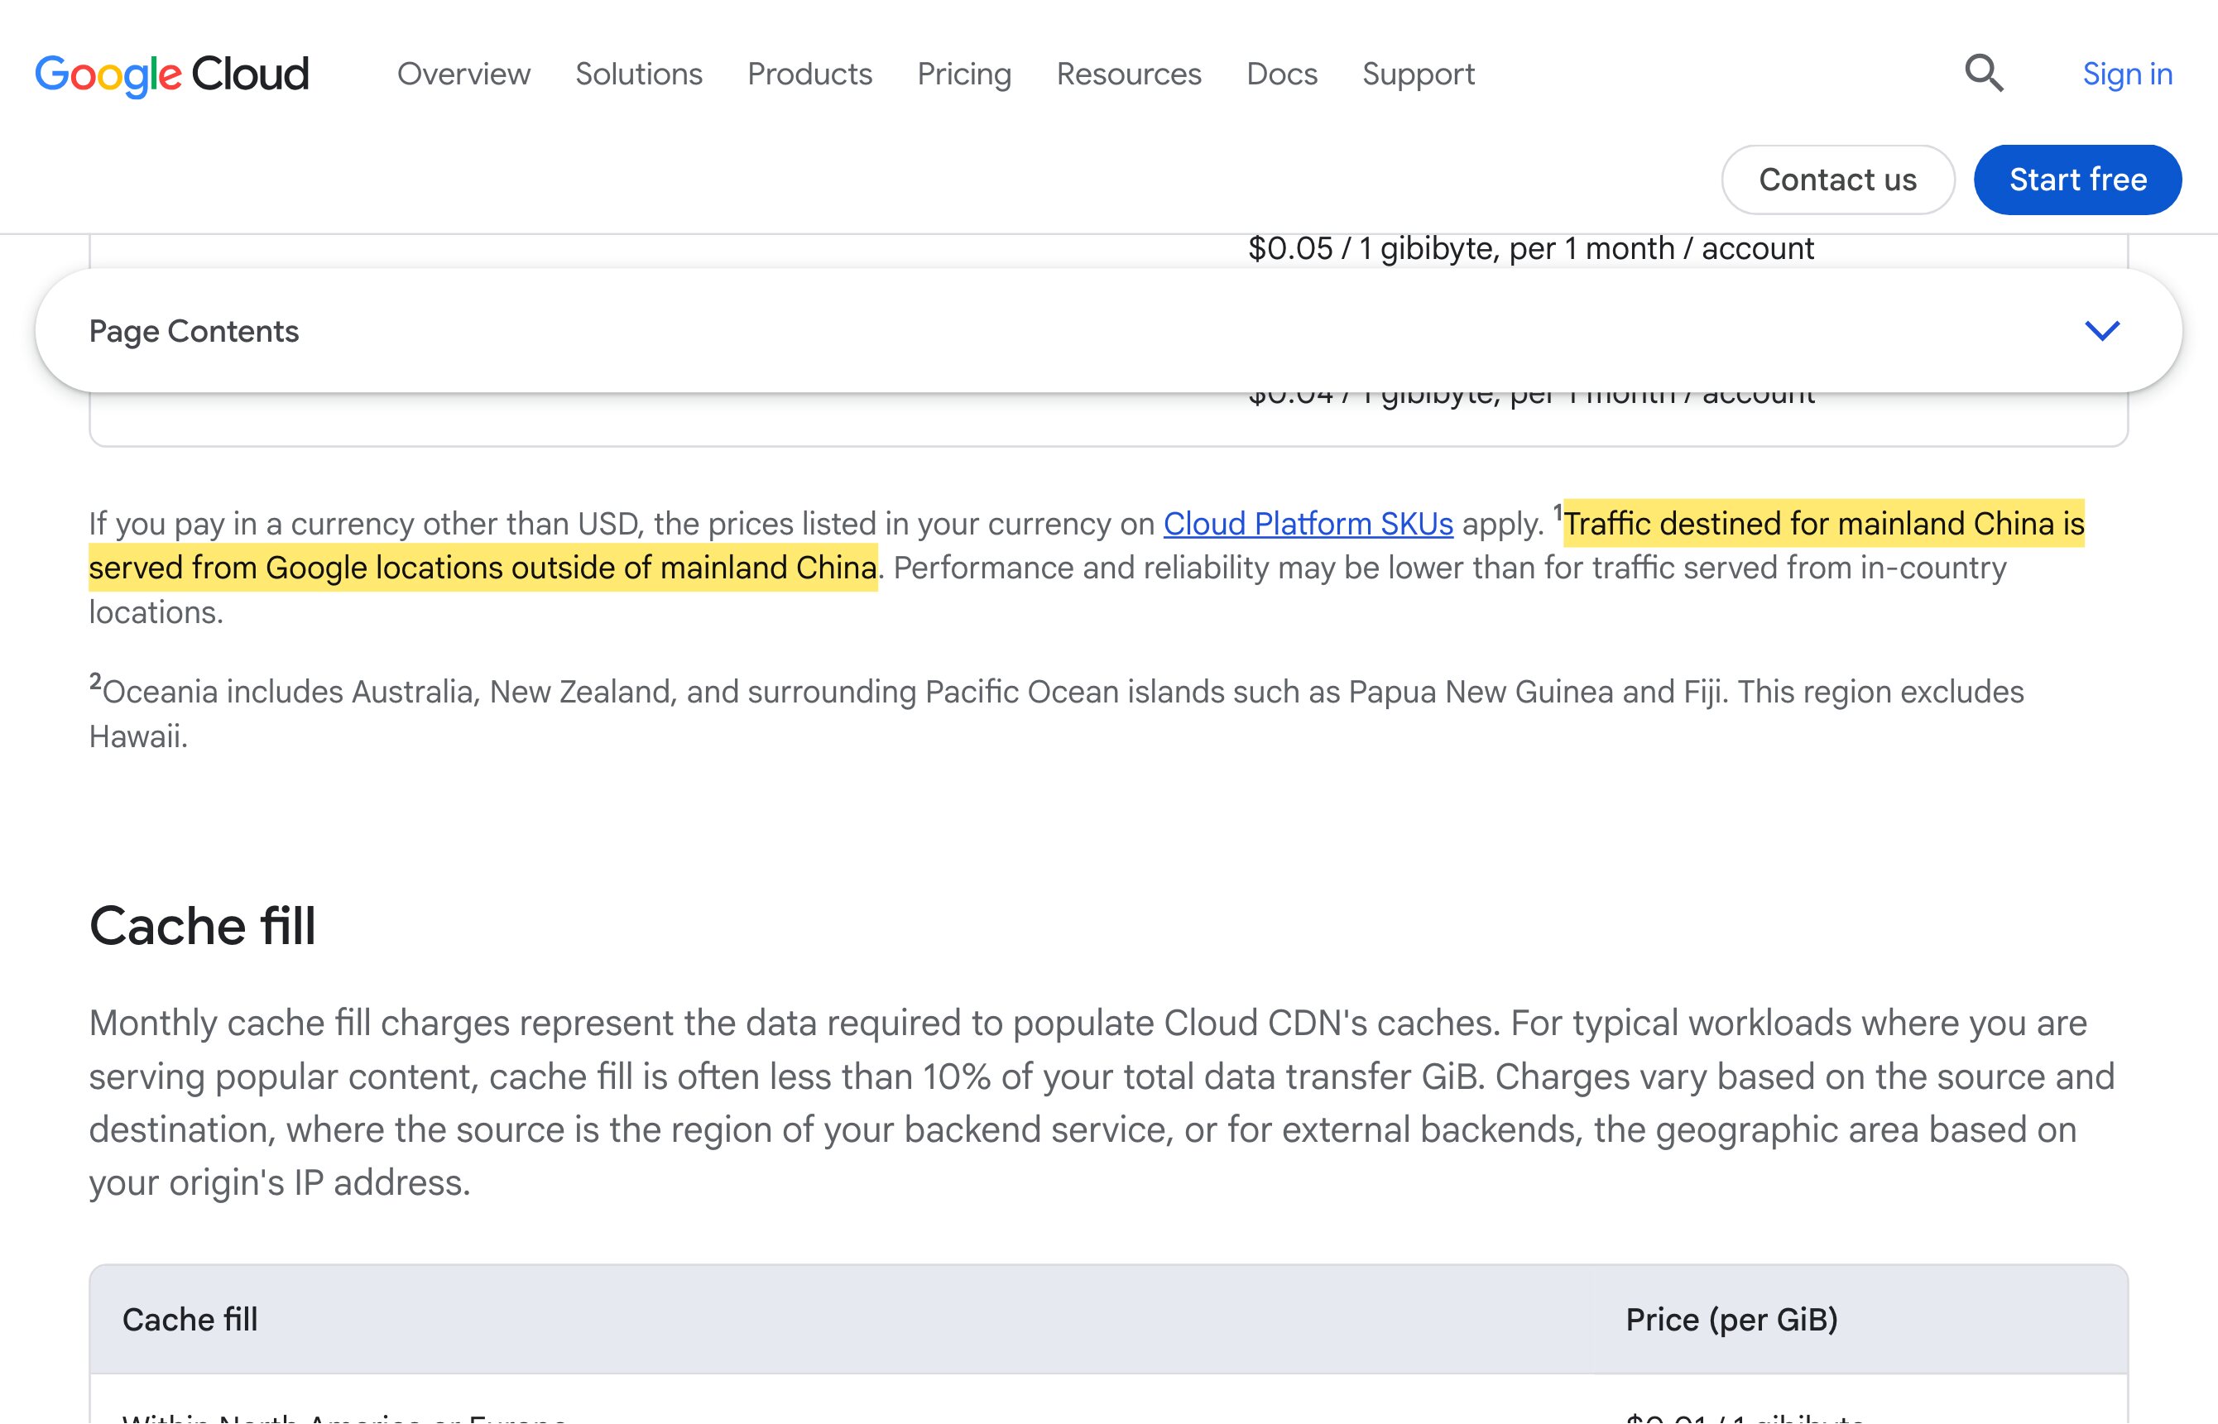Expand the Page Contents chevron

pyautogui.click(x=2101, y=331)
